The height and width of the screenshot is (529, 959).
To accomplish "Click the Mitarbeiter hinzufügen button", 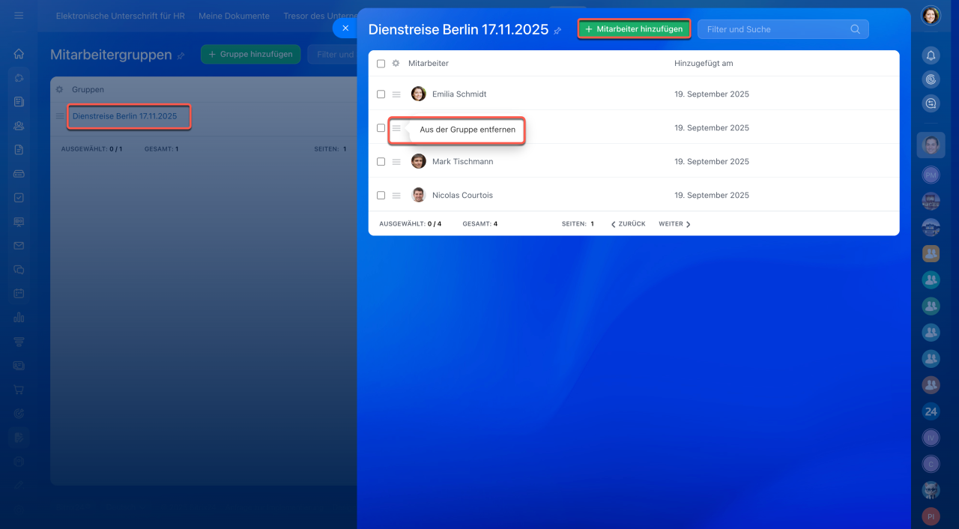I will [x=634, y=29].
